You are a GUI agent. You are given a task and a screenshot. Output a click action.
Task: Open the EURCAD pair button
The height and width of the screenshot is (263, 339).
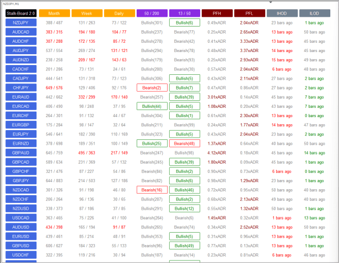[21, 106]
